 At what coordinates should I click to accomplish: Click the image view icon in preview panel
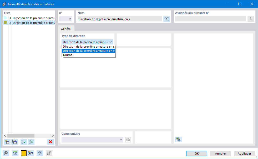point(178,140)
